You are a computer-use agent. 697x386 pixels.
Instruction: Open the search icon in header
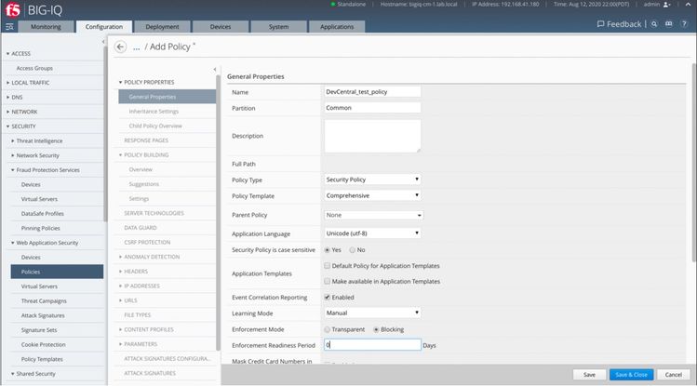click(x=655, y=24)
